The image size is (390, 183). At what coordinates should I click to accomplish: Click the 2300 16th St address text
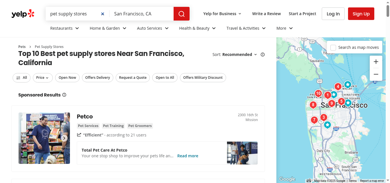point(248,115)
